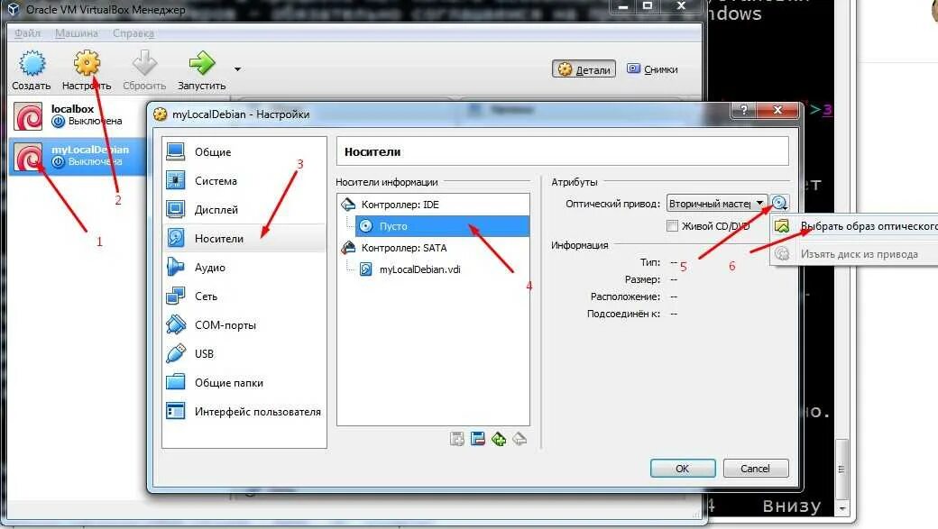Choose Выбрать образ оптического диска menu entry
Screen dimensions: 938x529
coord(855,226)
